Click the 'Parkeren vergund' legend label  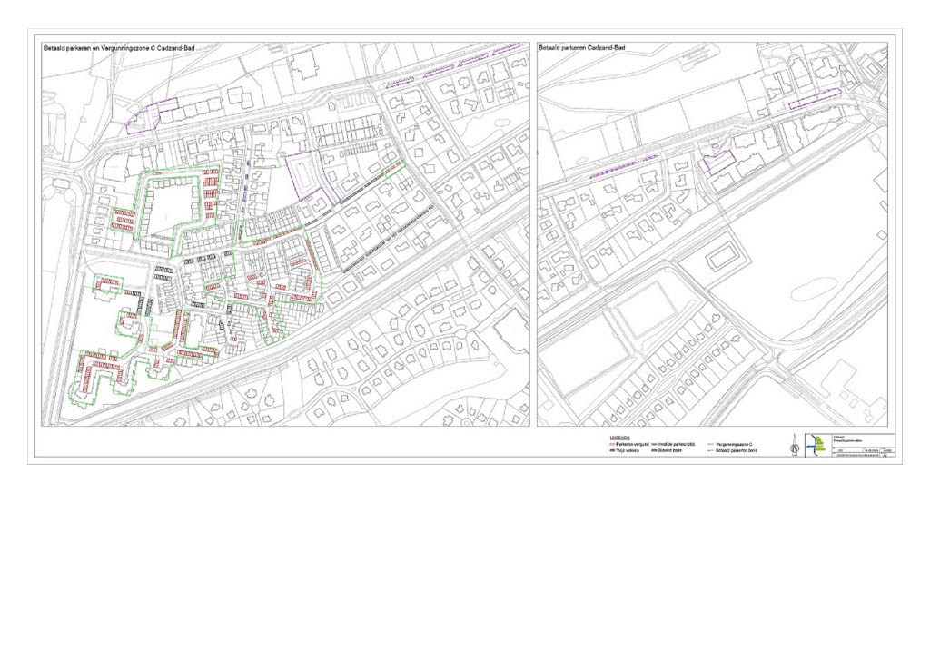tap(632, 444)
